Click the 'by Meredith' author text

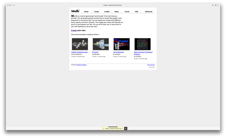click(x=96, y=54)
